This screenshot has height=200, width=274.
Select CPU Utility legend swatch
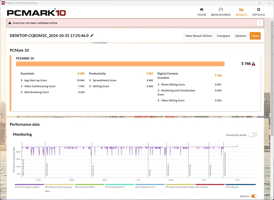tap(240, 185)
